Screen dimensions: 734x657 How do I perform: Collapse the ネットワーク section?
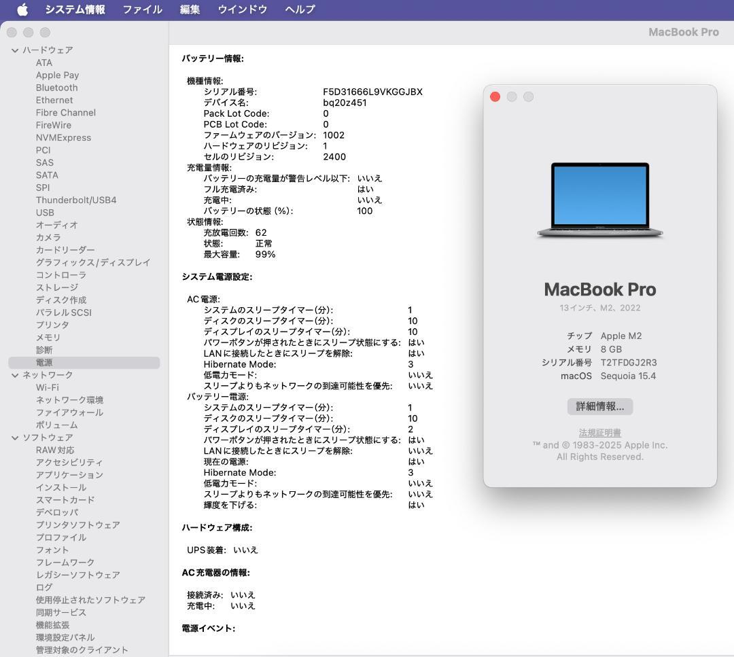pos(15,374)
